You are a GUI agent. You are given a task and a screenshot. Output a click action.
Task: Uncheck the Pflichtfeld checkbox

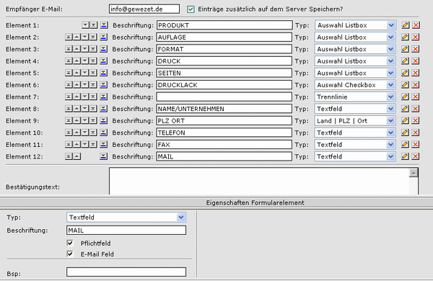click(x=70, y=243)
